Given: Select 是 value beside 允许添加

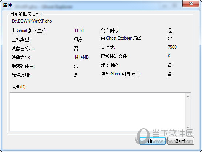Looking at the screenshot, I should 76,75.
